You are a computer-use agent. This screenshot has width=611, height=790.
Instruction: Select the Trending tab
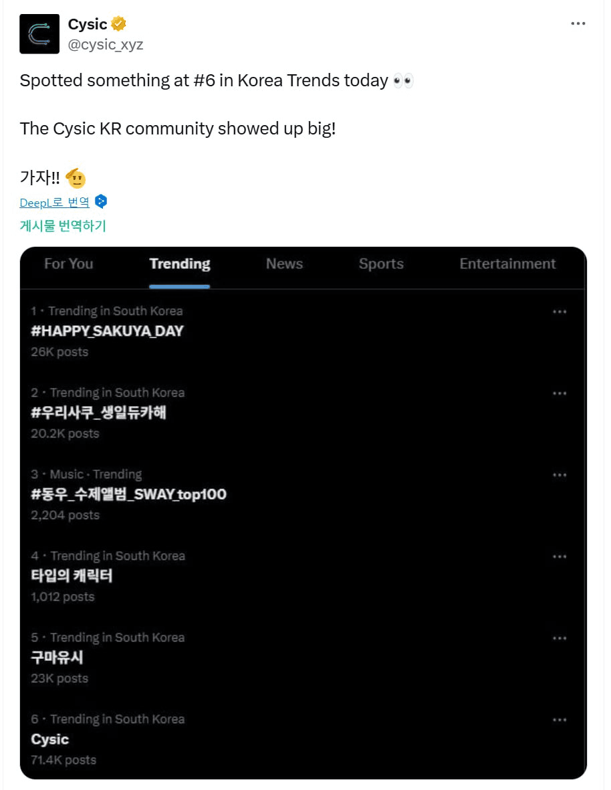click(180, 264)
